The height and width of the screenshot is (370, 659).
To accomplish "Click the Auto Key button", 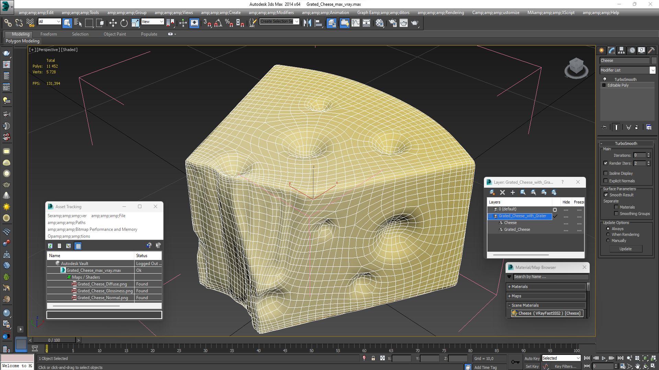I will pyautogui.click(x=532, y=358).
